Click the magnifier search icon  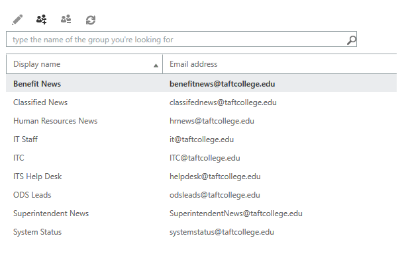(352, 40)
